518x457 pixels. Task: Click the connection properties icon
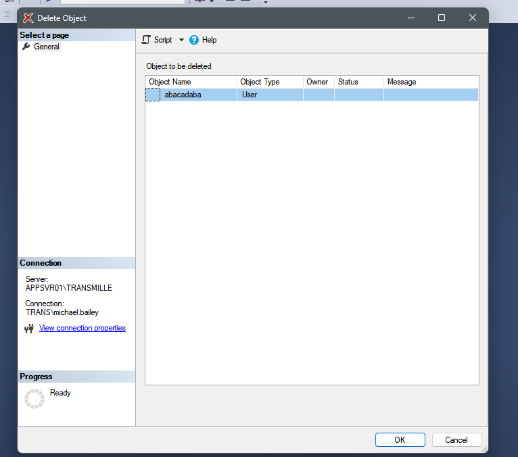29,329
